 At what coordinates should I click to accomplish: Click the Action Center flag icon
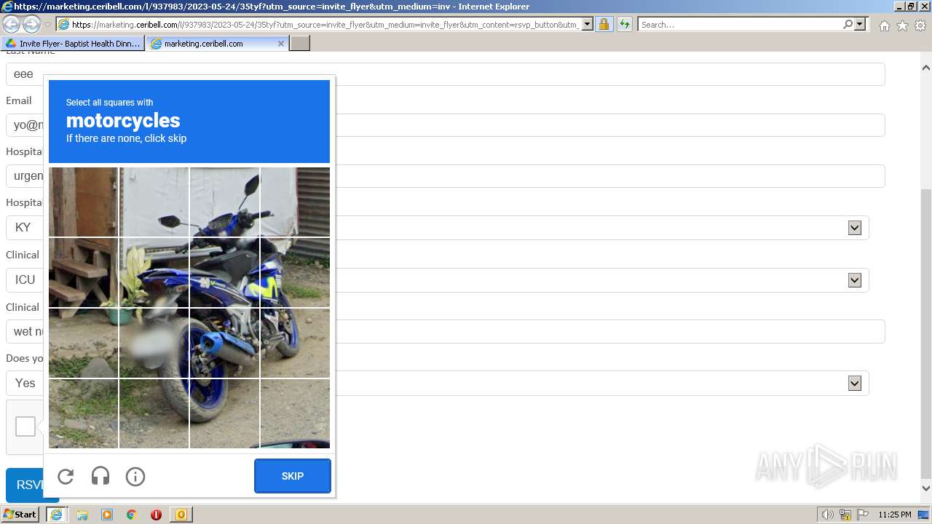[x=862, y=515]
